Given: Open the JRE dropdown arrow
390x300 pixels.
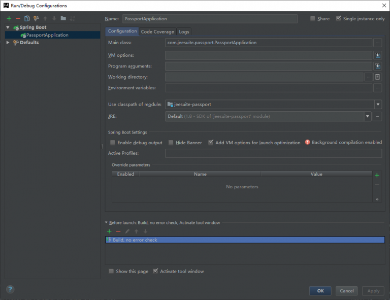Looking at the screenshot, I should click(367, 116).
